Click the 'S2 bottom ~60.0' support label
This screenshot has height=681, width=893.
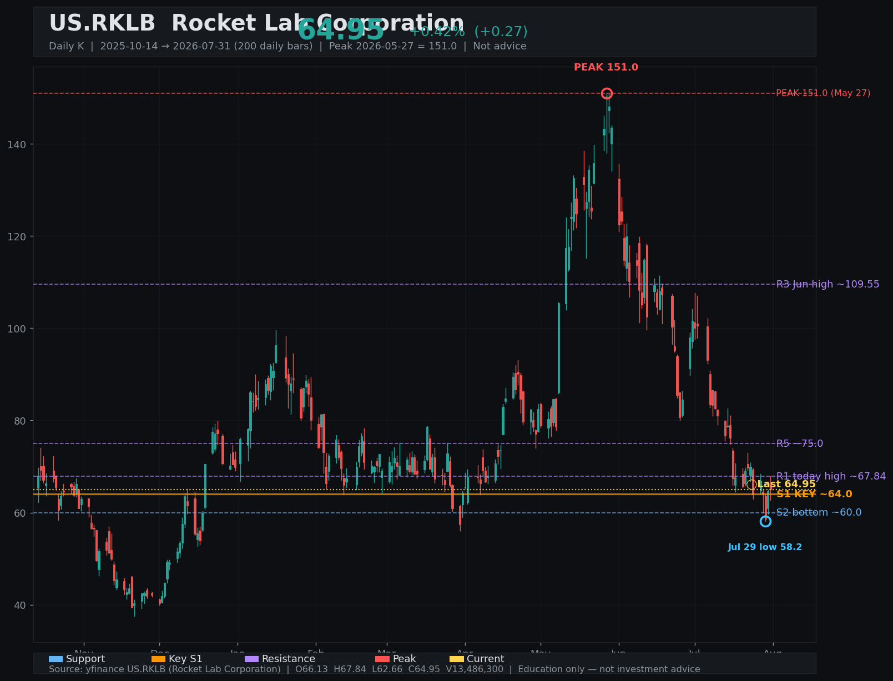(819, 512)
